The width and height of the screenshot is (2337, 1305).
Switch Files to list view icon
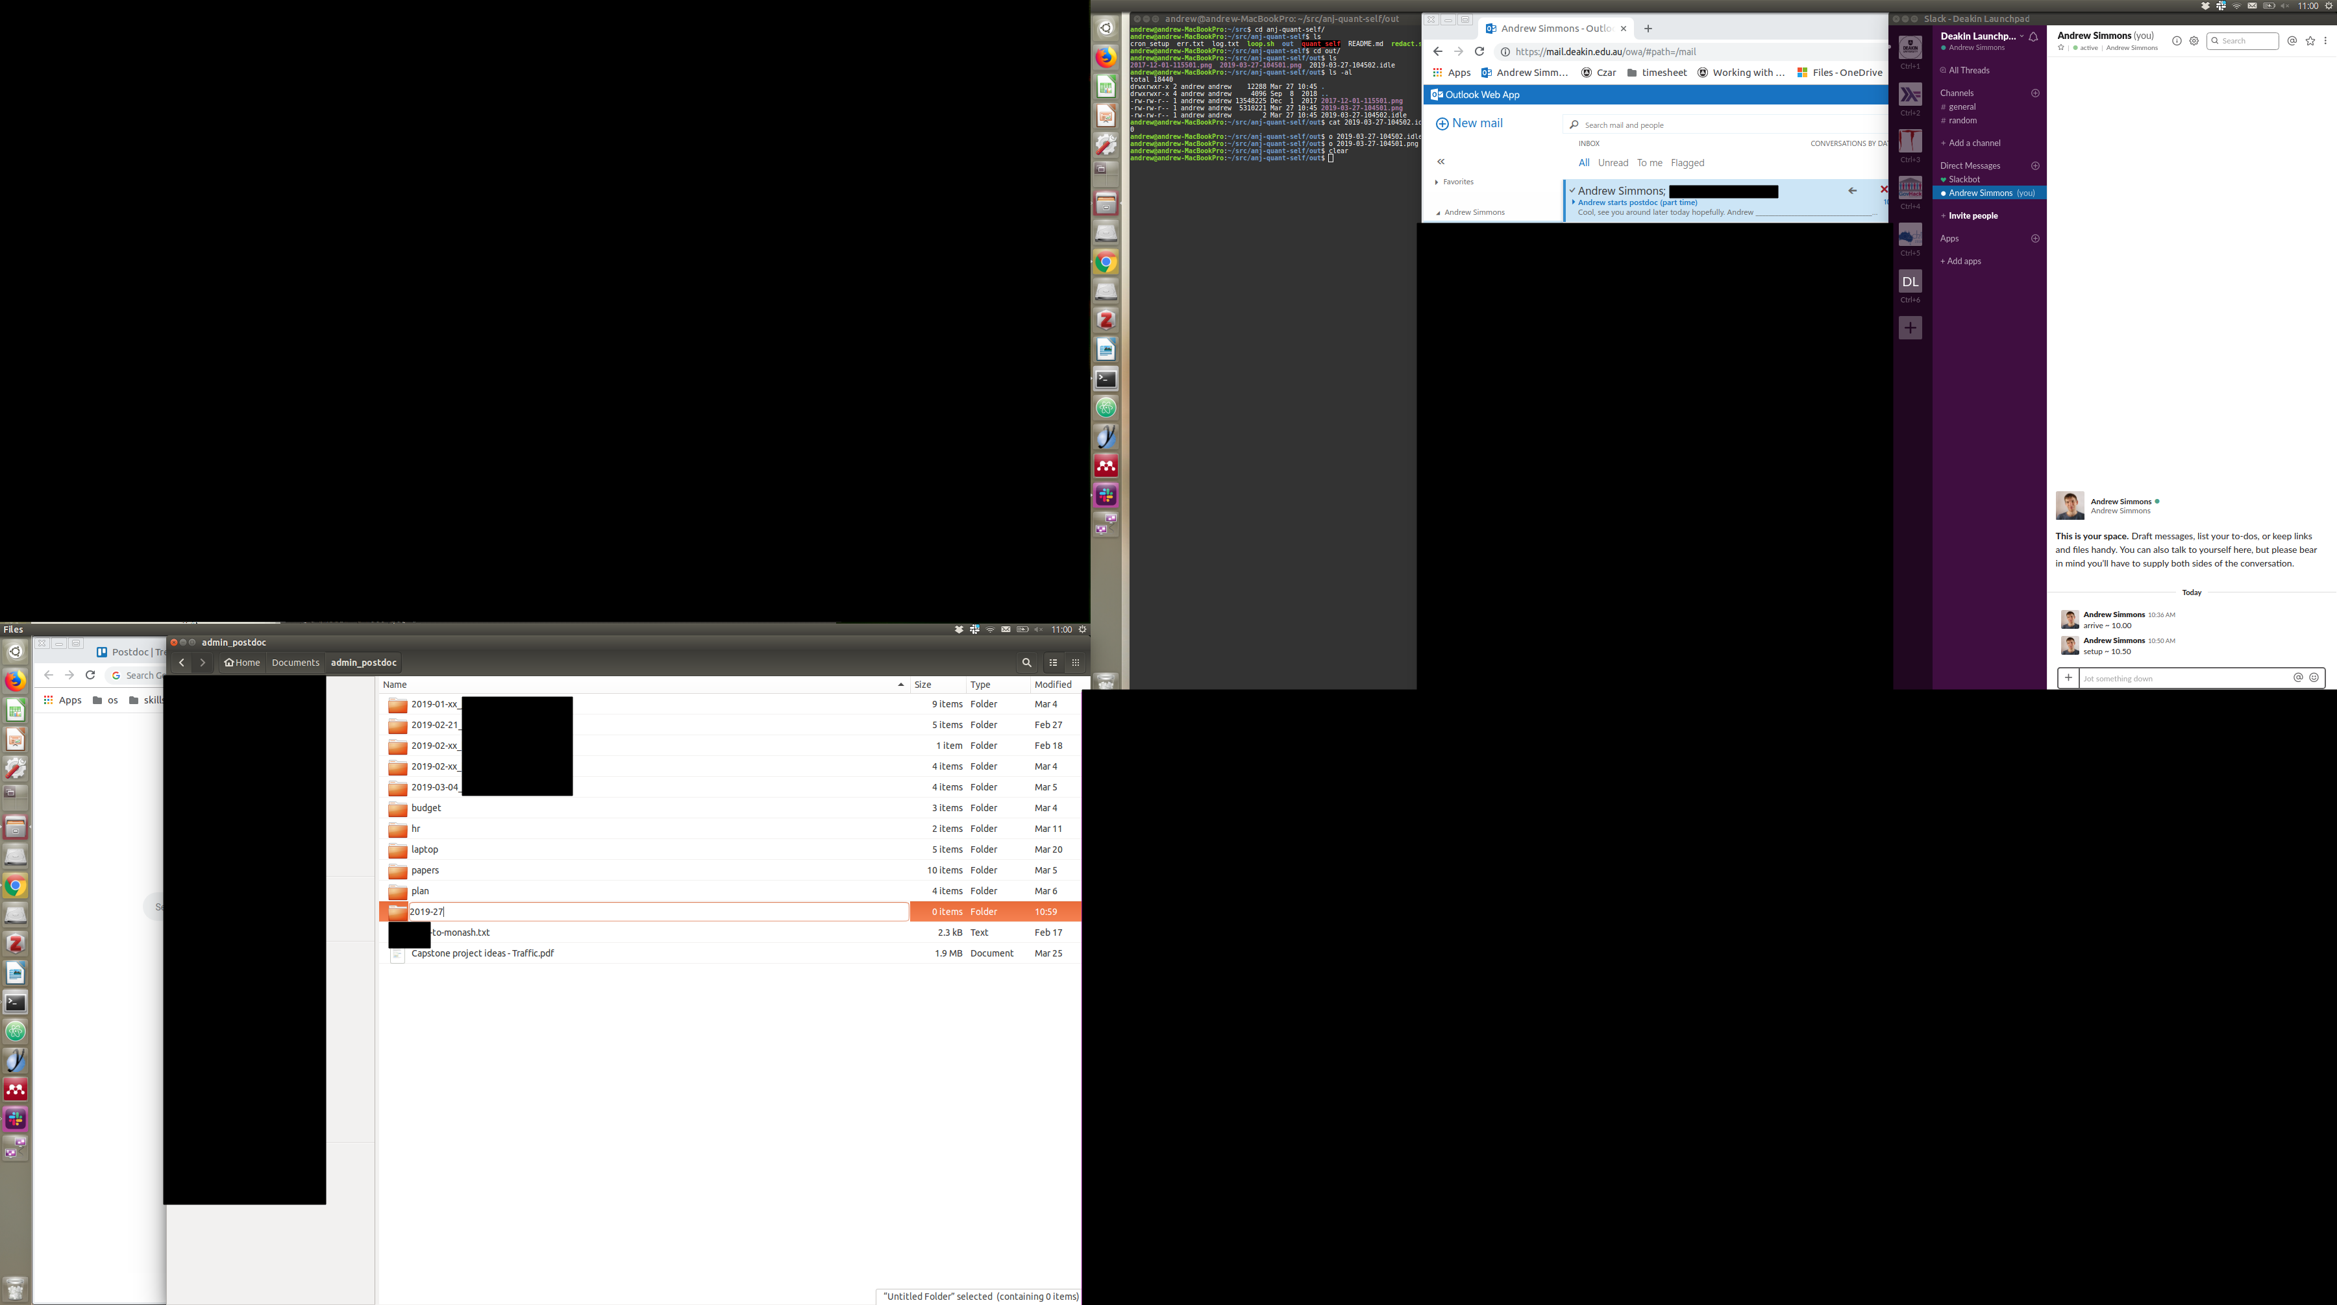point(1054,663)
